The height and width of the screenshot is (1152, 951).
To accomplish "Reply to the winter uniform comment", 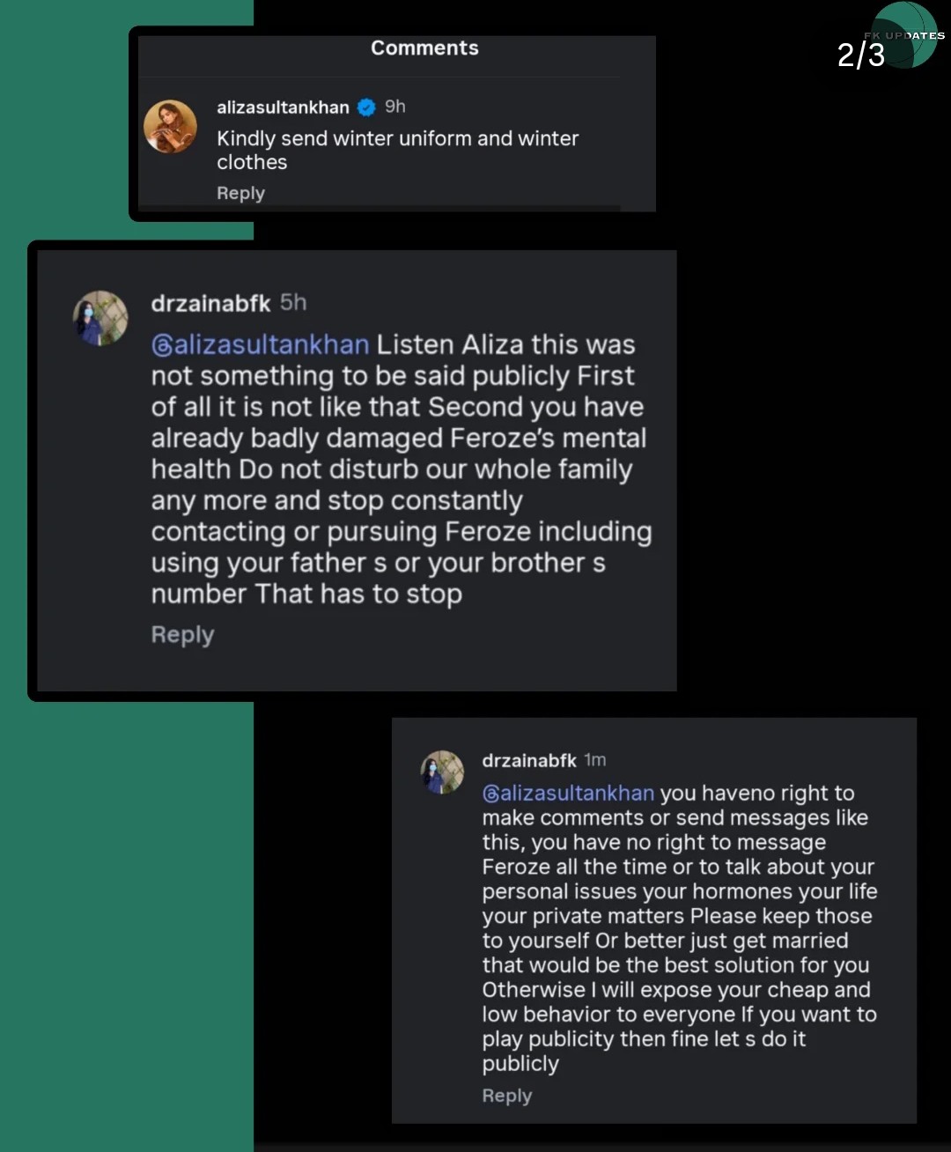I will (240, 193).
